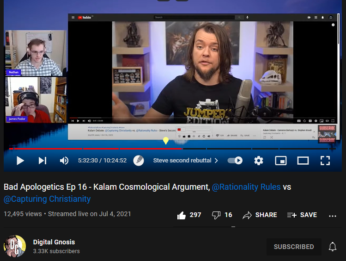Click the SUBSCRIBE watermark in video corner

(x=327, y=134)
